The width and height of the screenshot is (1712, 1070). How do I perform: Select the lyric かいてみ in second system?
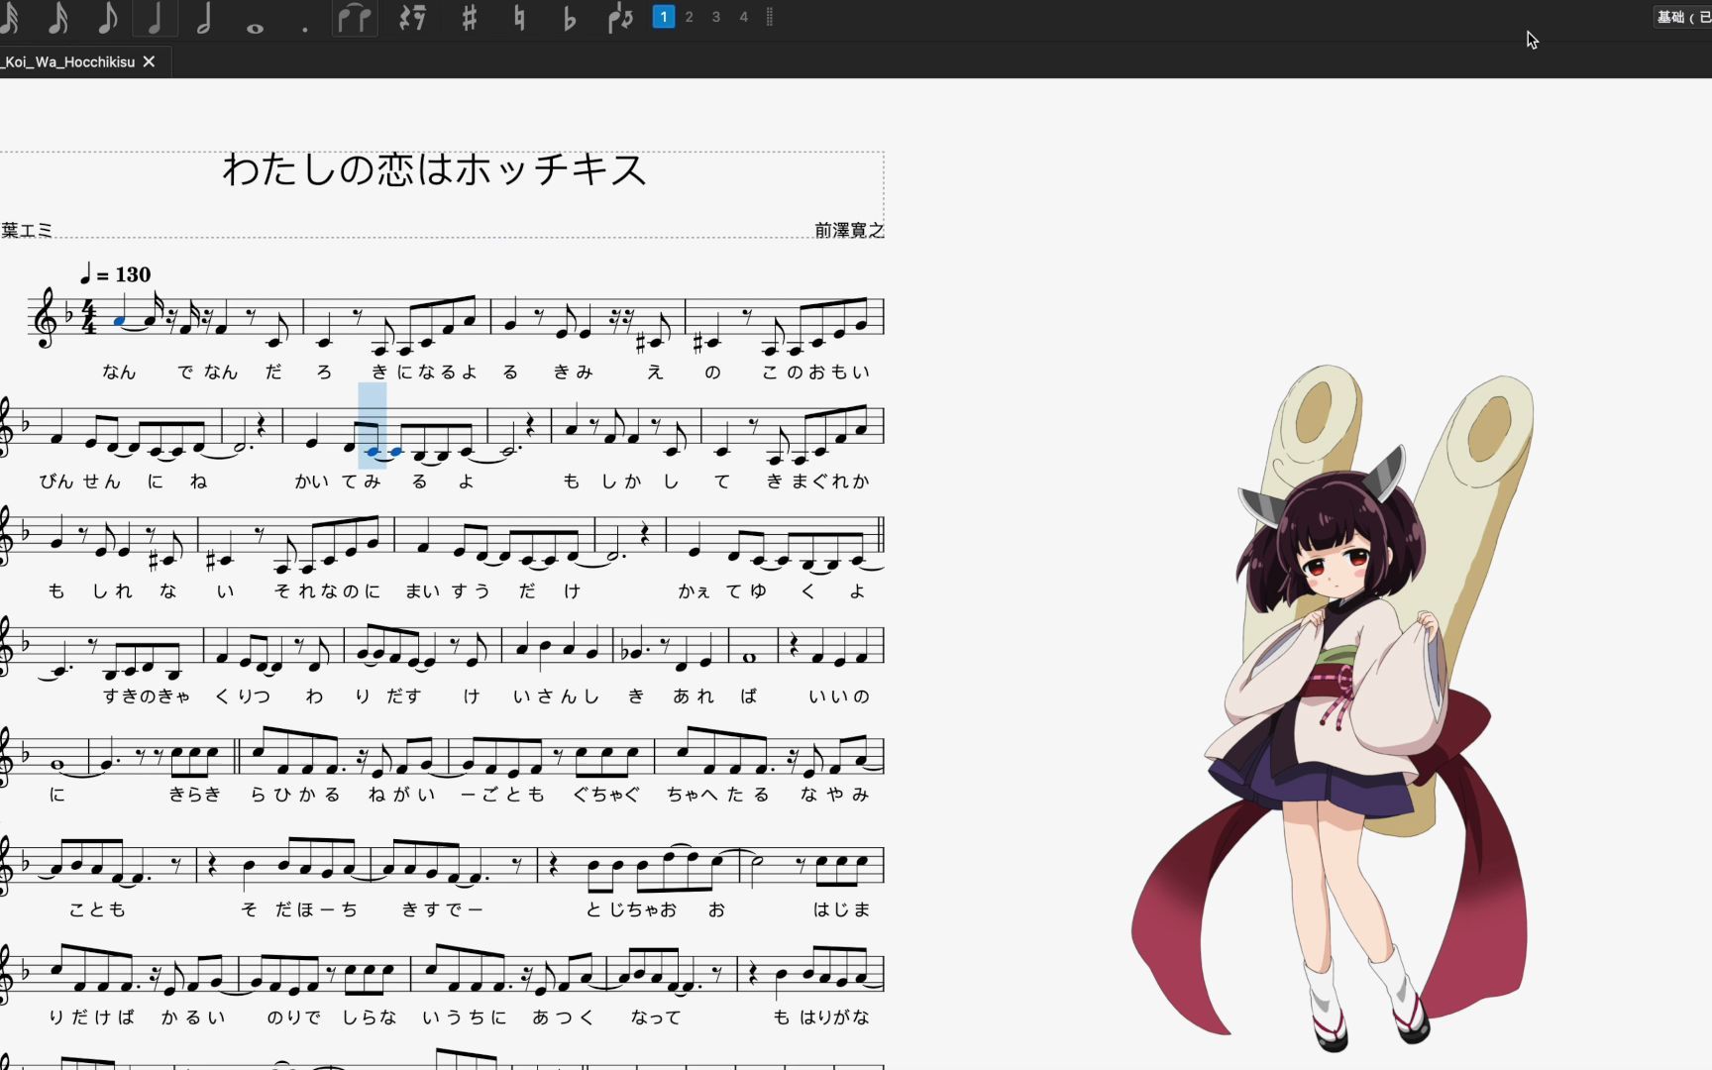(338, 481)
